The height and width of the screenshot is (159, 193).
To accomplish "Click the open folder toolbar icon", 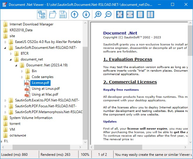I will [53, 15].
